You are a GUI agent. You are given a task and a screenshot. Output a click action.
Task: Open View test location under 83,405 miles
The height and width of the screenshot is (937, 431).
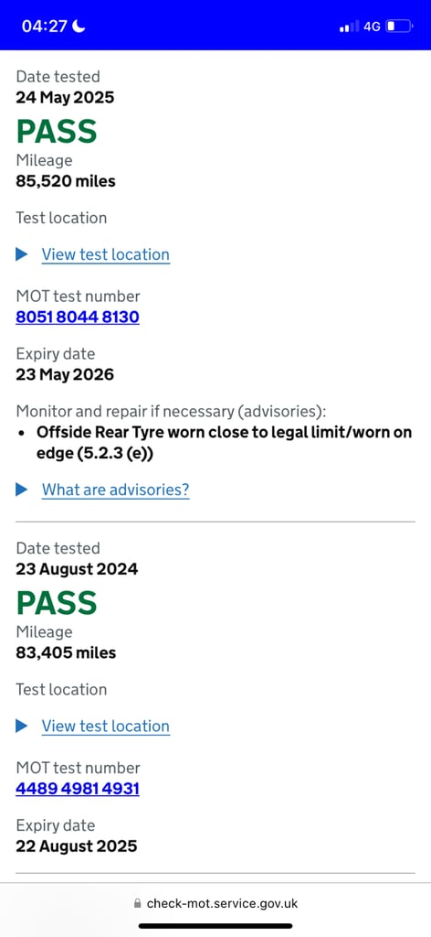point(106,726)
